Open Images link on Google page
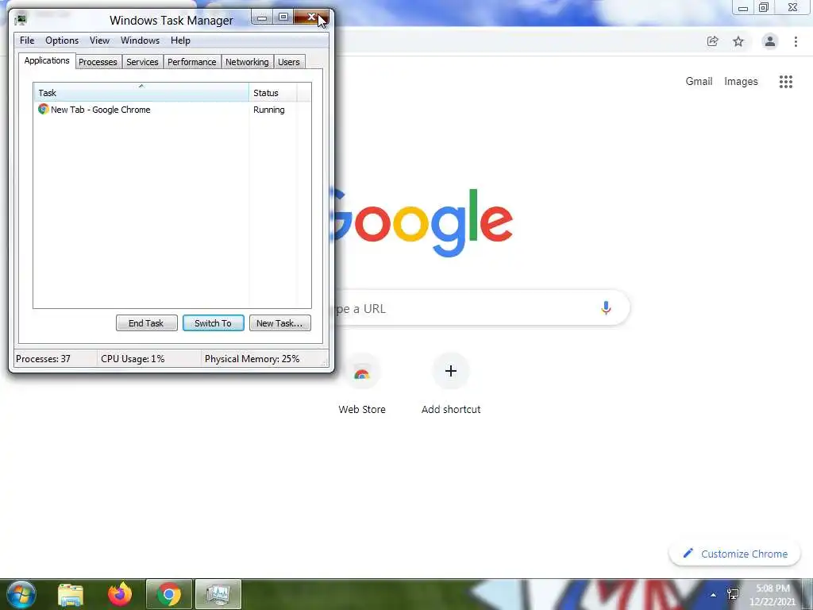 point(741,82)
